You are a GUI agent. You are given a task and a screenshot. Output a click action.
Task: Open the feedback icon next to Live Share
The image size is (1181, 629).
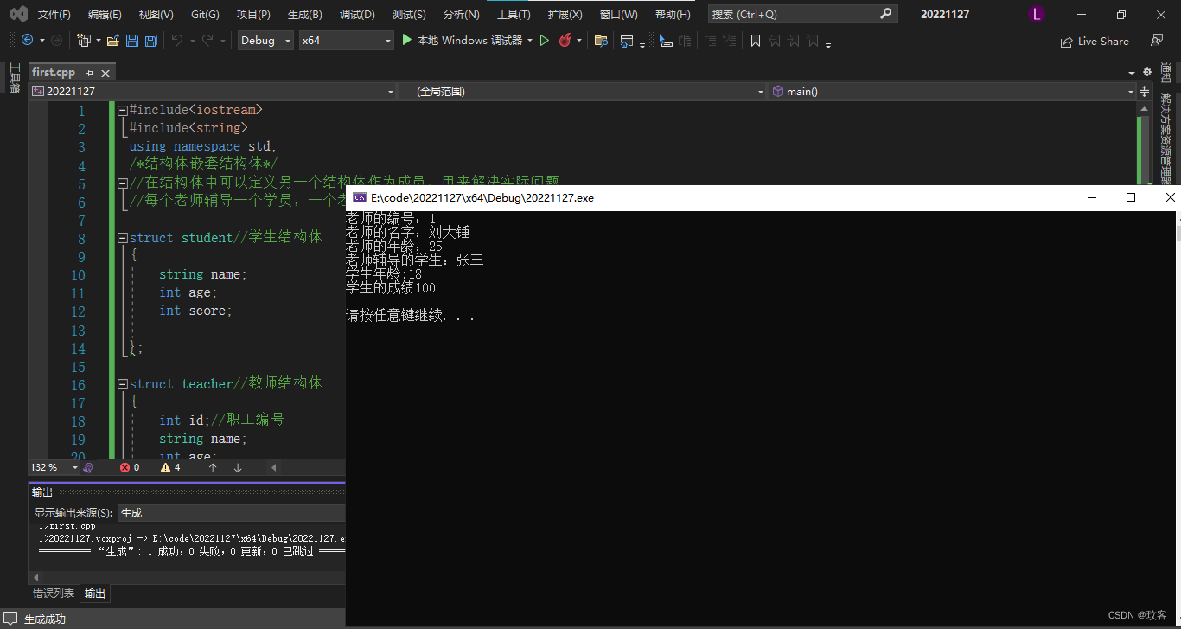pyautogui.click(x=1157, y=40)
